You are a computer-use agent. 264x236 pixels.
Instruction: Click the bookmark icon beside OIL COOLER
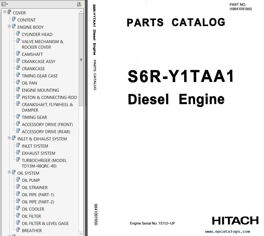pyautogui.click(x=18, y=208)
